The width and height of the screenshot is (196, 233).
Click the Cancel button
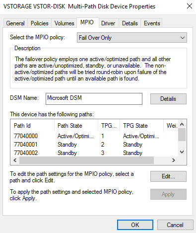click(x=175, y=225)
